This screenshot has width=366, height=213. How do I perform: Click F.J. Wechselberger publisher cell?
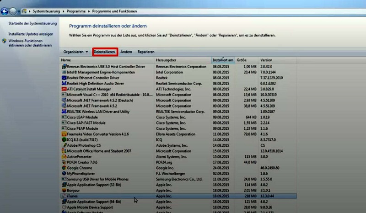click(170, 174)
